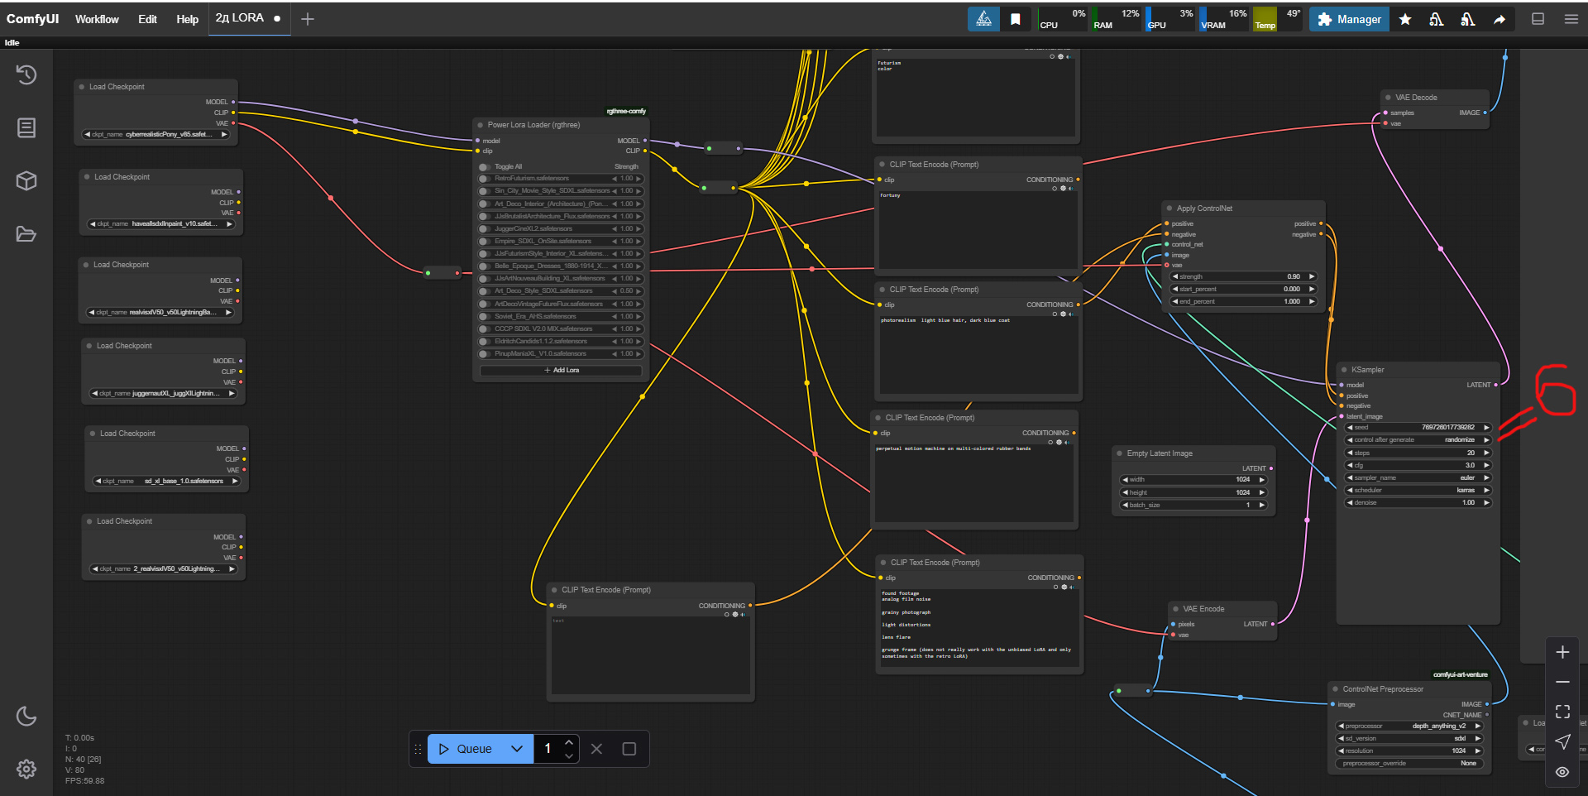Viewport: 1588px width, 796px height.
Task: Open the queue history sidebar icon
Action: [26, 74]
